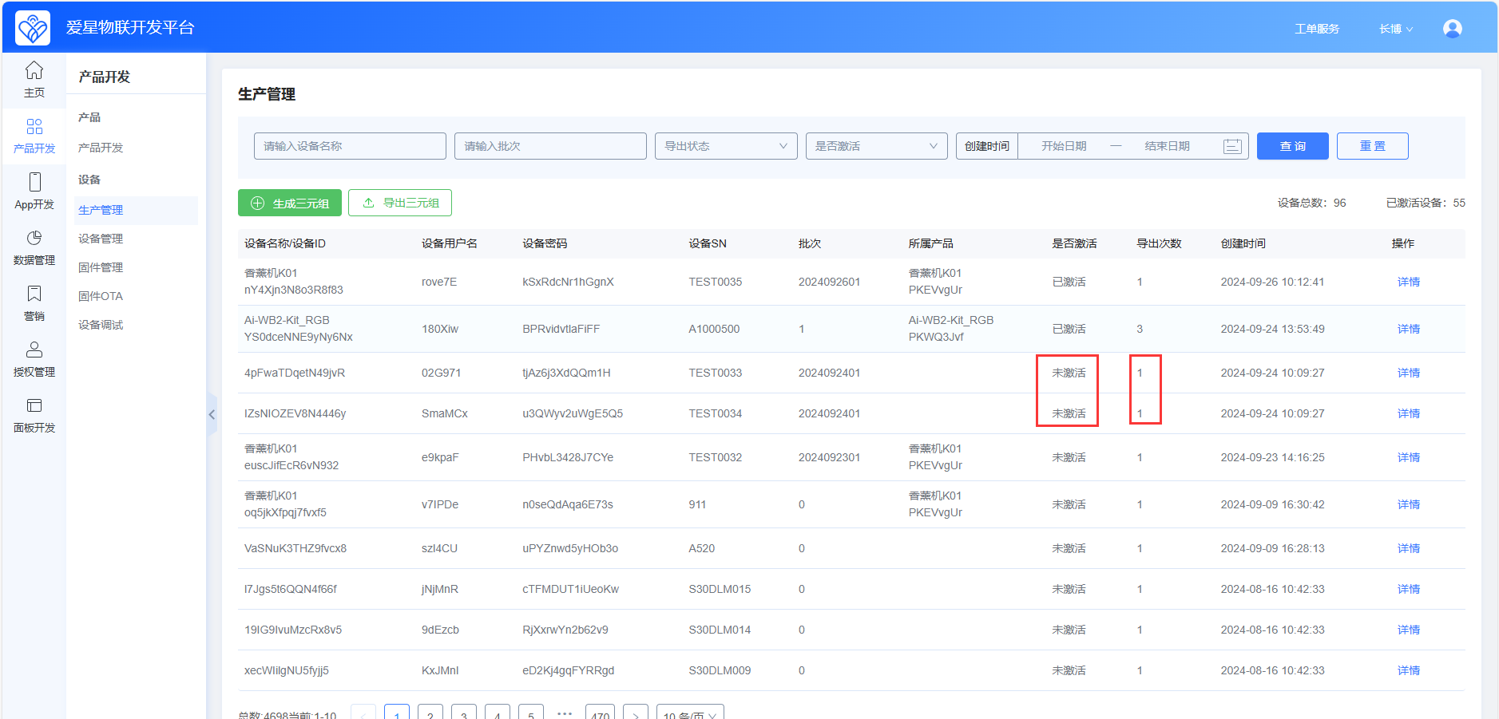This screenshot has width=1499, height=719.
Task: Select the 产品开发 grid icon in the sidebar
Action: coord(34,126)
